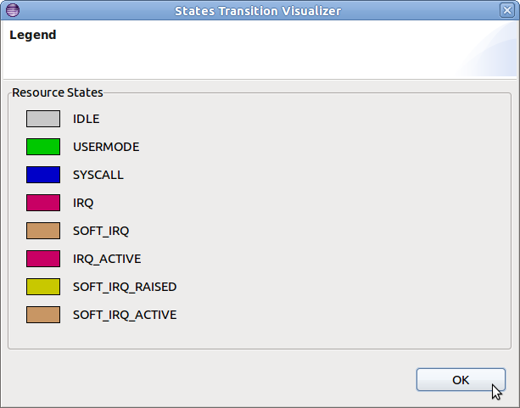This screenshot has width=520, height=408.
Task: Click the swatch next to IRQ_ACTIVE
Action: tap(43, 259)
